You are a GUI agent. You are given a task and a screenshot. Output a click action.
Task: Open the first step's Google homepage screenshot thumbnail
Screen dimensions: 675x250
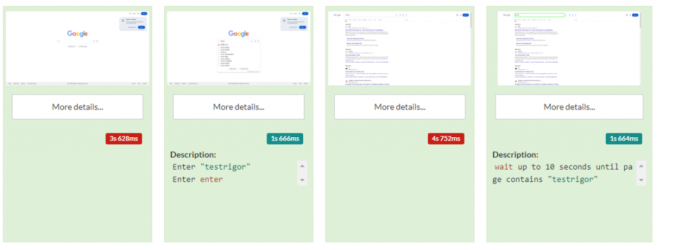(x=78, y=48)
